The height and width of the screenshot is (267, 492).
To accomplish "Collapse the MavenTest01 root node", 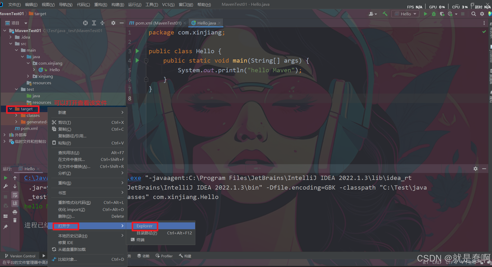I will pos(5,31).
